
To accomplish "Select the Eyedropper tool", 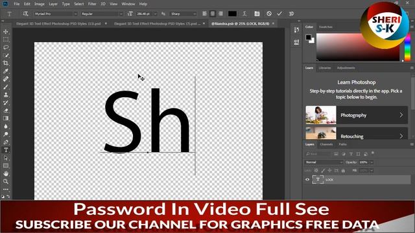I will (6, 71).
